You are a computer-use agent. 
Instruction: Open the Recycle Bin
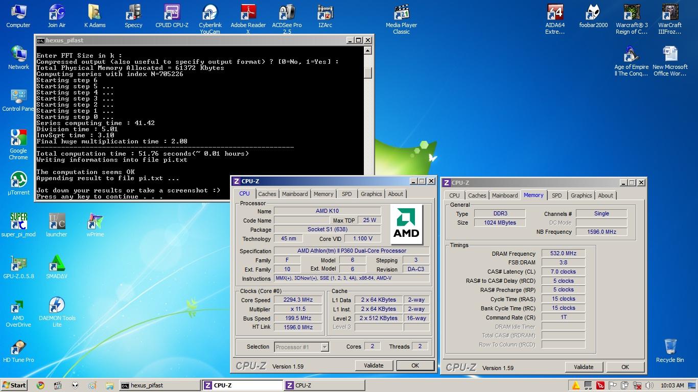[x=670, y=351]
